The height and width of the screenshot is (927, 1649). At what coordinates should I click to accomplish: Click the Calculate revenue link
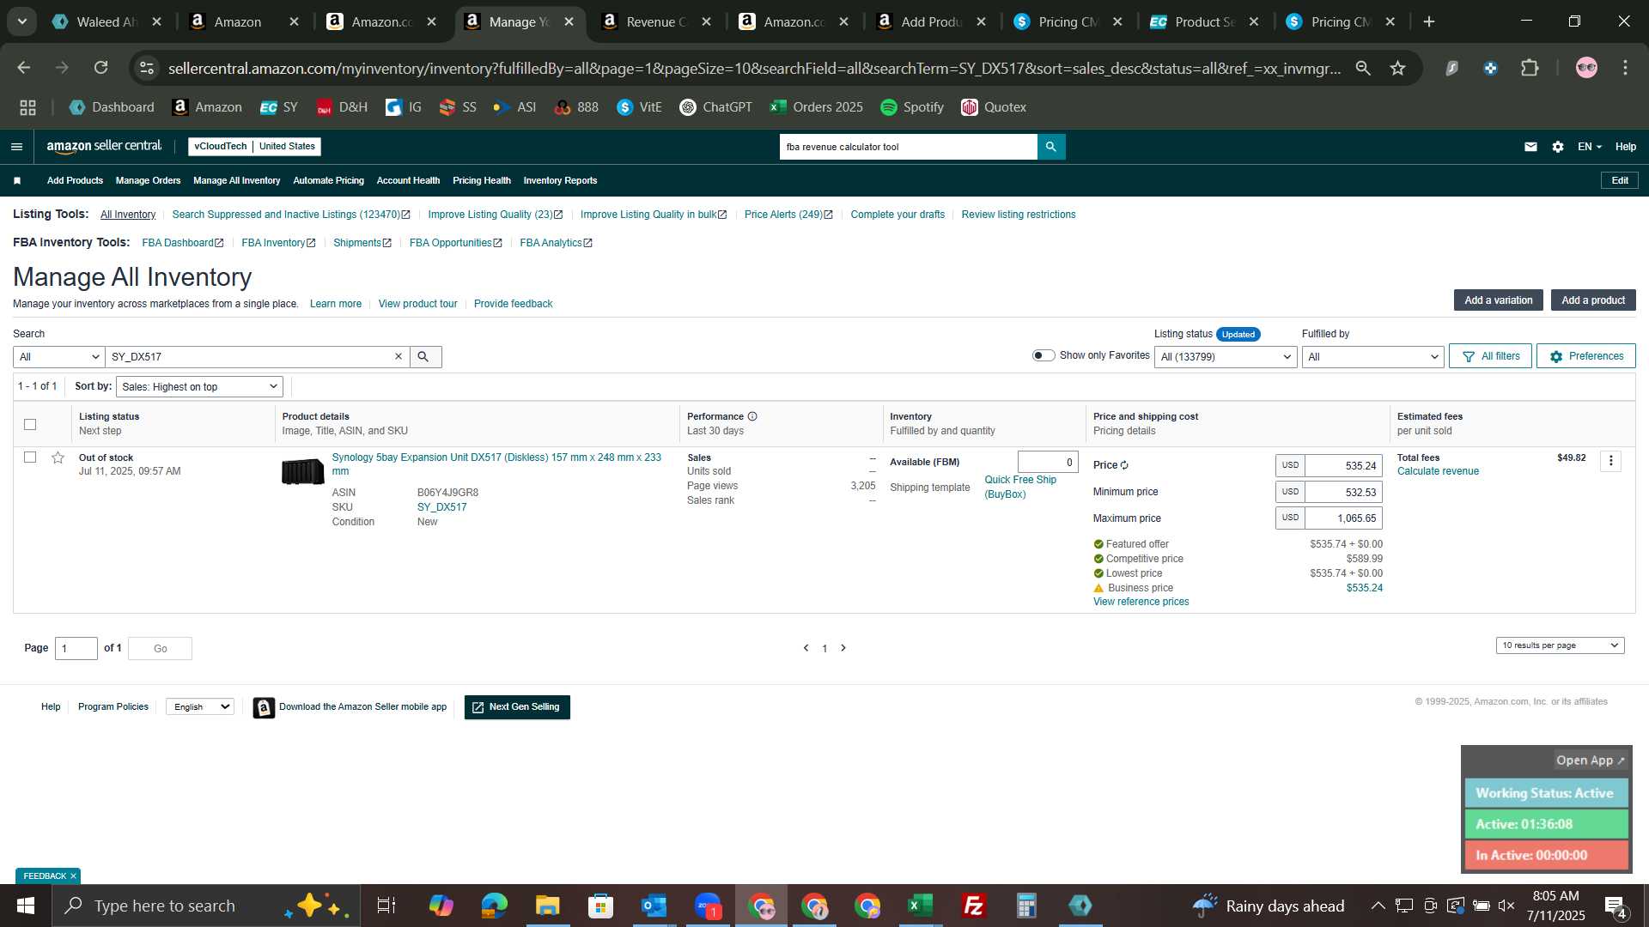click(1438, 471)
